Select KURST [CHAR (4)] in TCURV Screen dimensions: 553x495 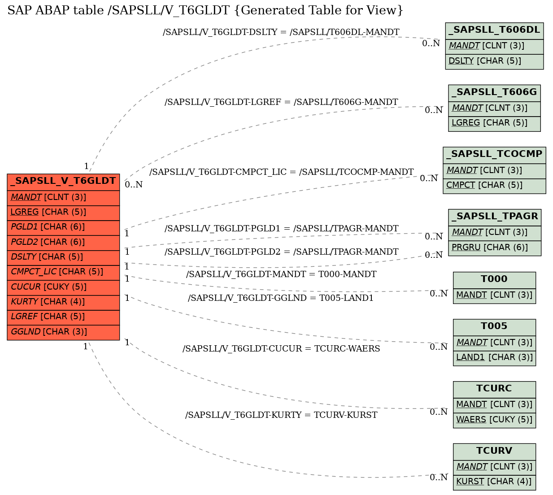494,482
